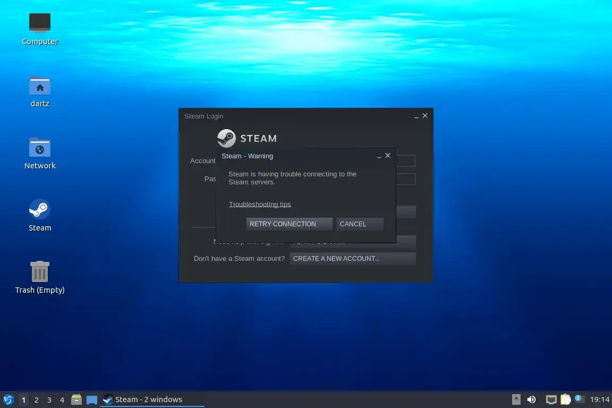Click CREATE A NEW ACCOUNT button
This screenshot has width=612, height=408.
pos(353,259)
